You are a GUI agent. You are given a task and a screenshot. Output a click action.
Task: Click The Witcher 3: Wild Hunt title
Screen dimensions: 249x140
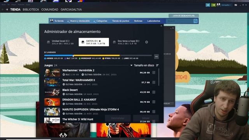click(x=78, y=119)
